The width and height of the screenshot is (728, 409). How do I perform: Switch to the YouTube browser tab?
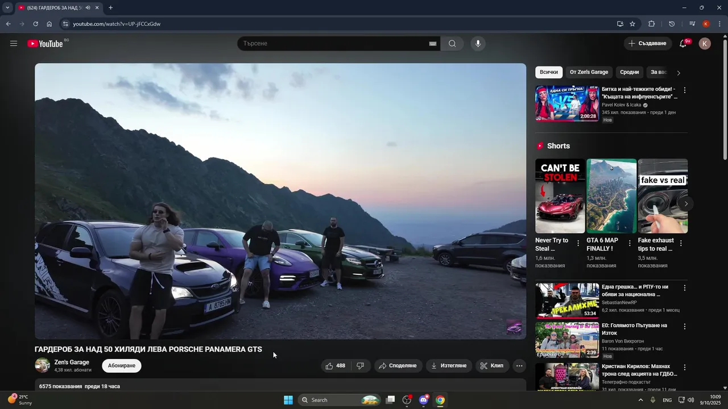tap(55, 8)
